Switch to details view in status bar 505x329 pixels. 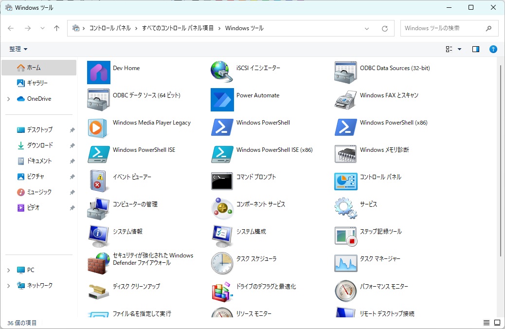[x=487, y=323]
